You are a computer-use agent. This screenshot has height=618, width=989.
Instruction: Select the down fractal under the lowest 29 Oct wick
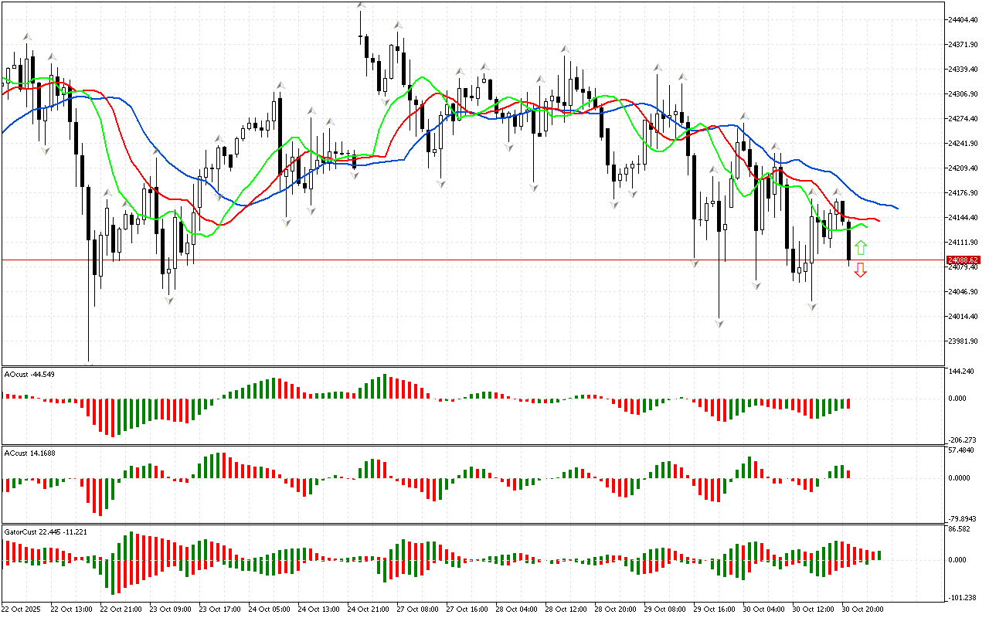tap(719, 323)
